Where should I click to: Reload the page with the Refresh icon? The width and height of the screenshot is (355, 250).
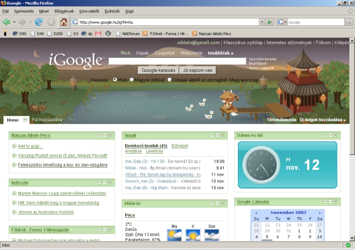pos(39,22)
